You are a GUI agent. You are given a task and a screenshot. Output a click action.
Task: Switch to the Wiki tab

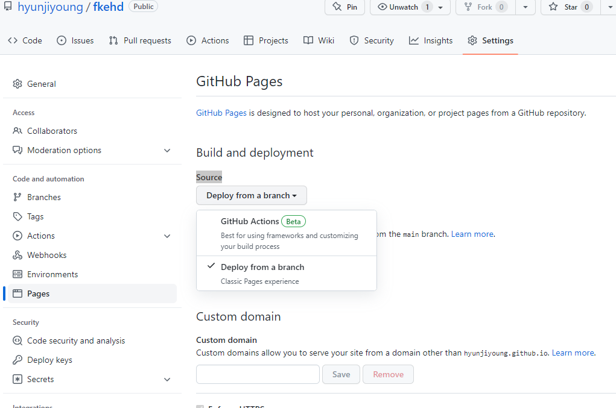point(319,40)
